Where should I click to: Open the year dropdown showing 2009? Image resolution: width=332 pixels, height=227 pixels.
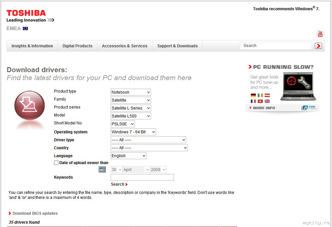[x=158, y=169]
